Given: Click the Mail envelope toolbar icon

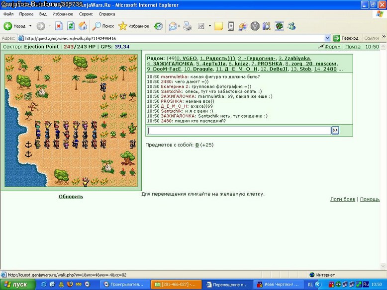Looking at the screenshot, I should click(x=173, y=26).
